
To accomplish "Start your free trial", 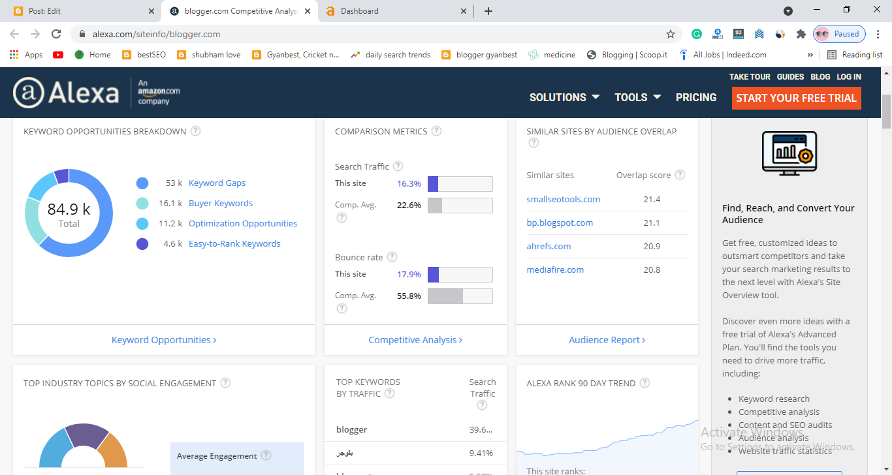I will [797, 98].
